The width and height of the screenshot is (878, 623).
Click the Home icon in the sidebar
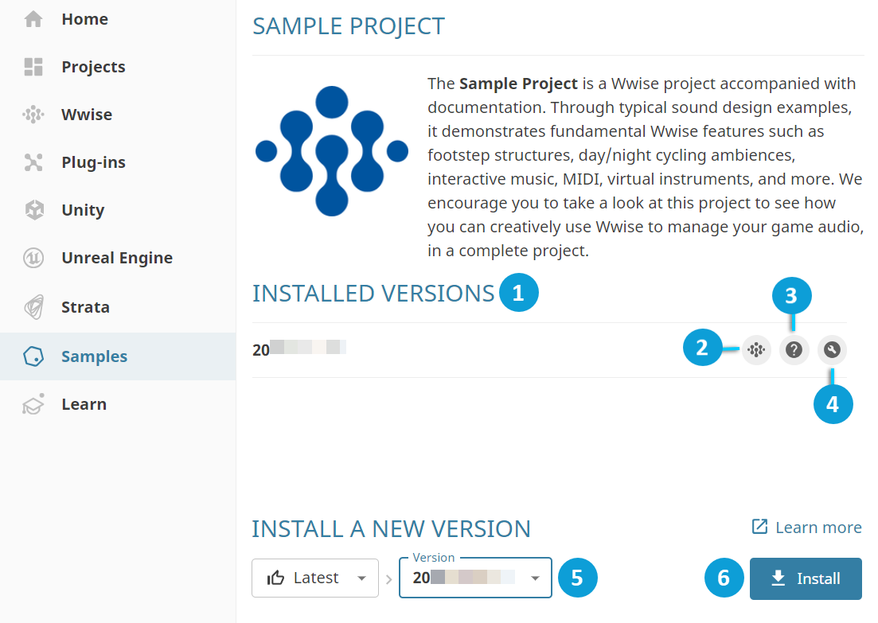(x=33, y=19)
